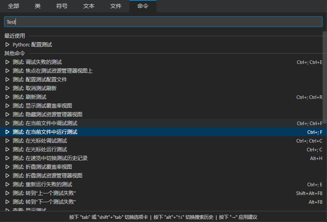Viewport: 327px width, 222px height.
Task: Click run icon beside 在光标处运行测试
Action: 7,149
